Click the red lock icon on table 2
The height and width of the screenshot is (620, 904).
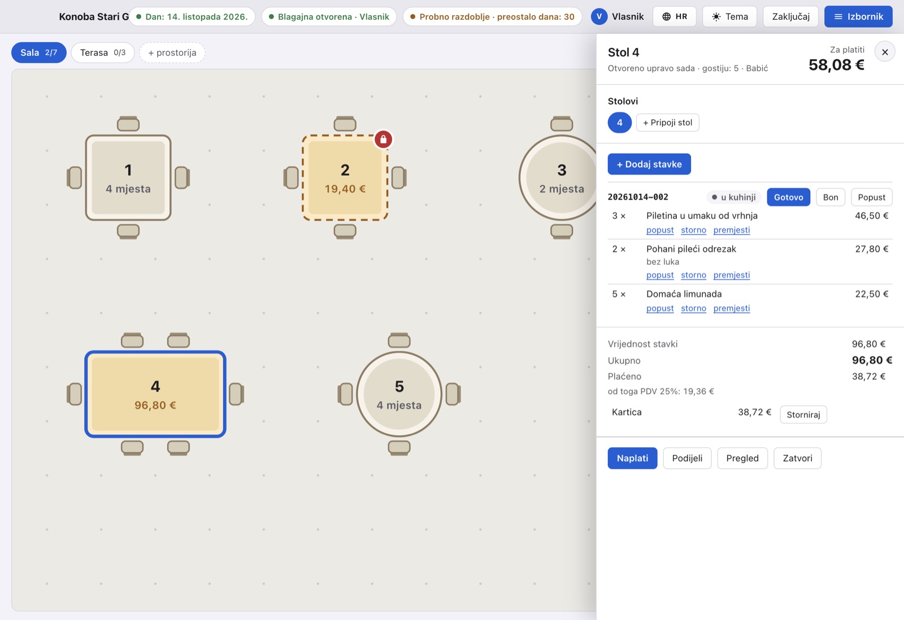pyautogui.click(x=383, y=139)
